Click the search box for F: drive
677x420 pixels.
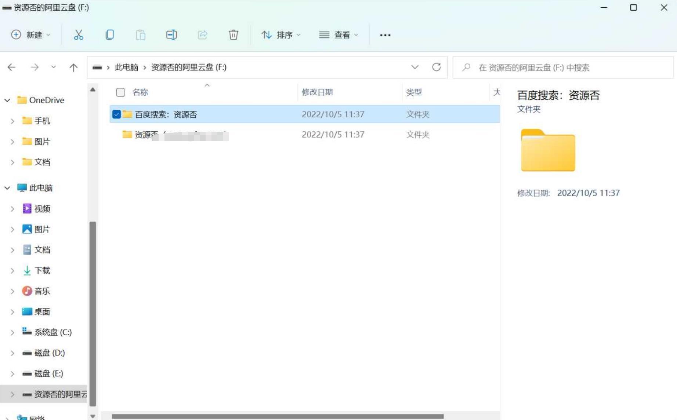click(563, 67)
